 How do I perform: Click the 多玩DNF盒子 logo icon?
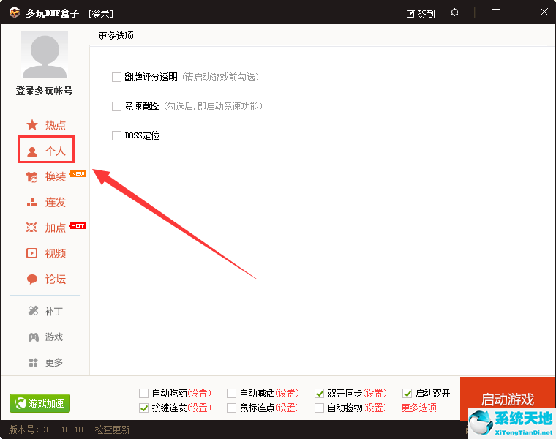click(15, 12)
